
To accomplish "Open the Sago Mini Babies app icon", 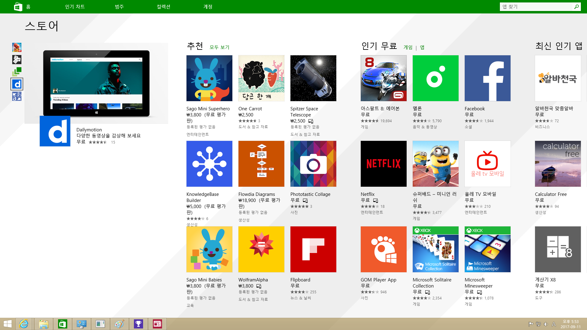I will coord(209,249).
